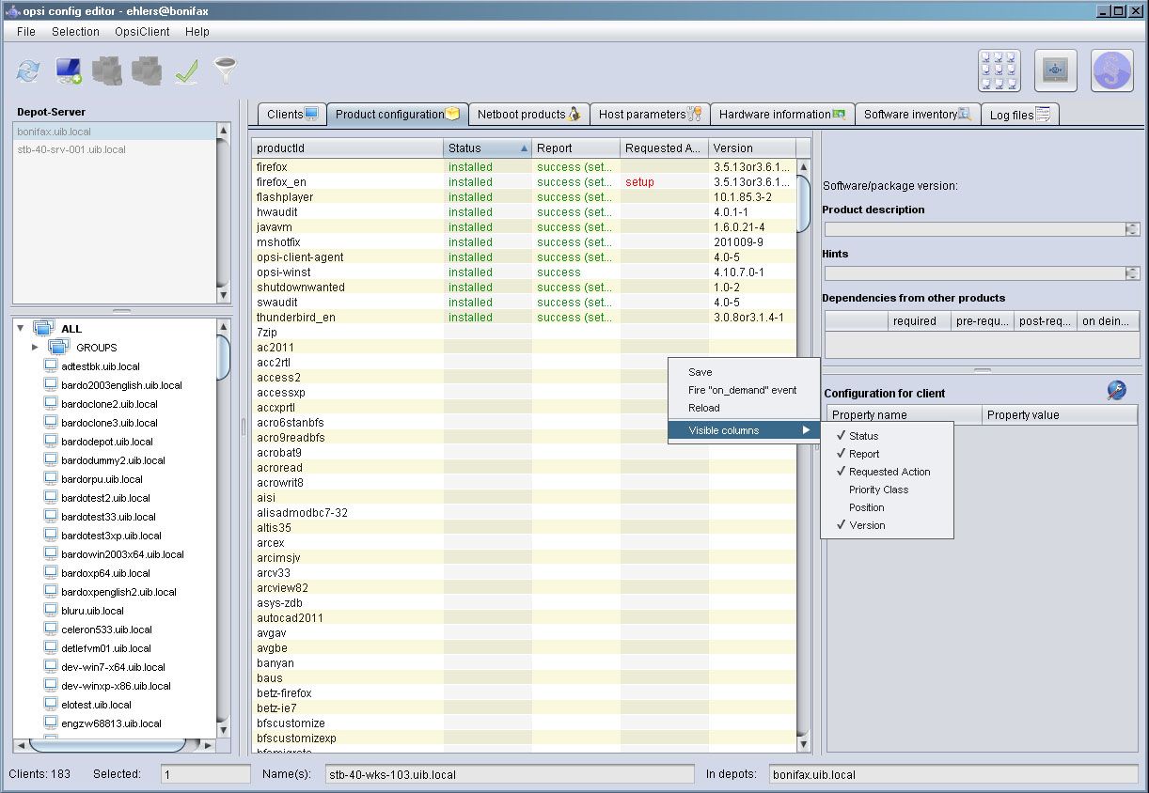Switch to the Log files tab
The image size is (1149, 793).
click(x=1020, y=115)
